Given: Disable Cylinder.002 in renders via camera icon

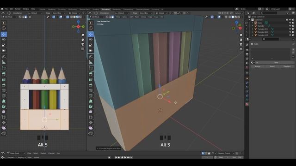Looking at the screenshot, I should point(293,32).
